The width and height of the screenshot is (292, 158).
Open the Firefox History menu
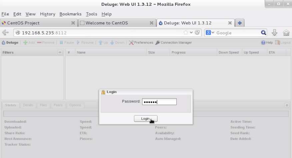pos(48,14)
